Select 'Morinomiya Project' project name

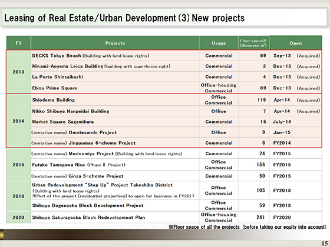(91, 153)
